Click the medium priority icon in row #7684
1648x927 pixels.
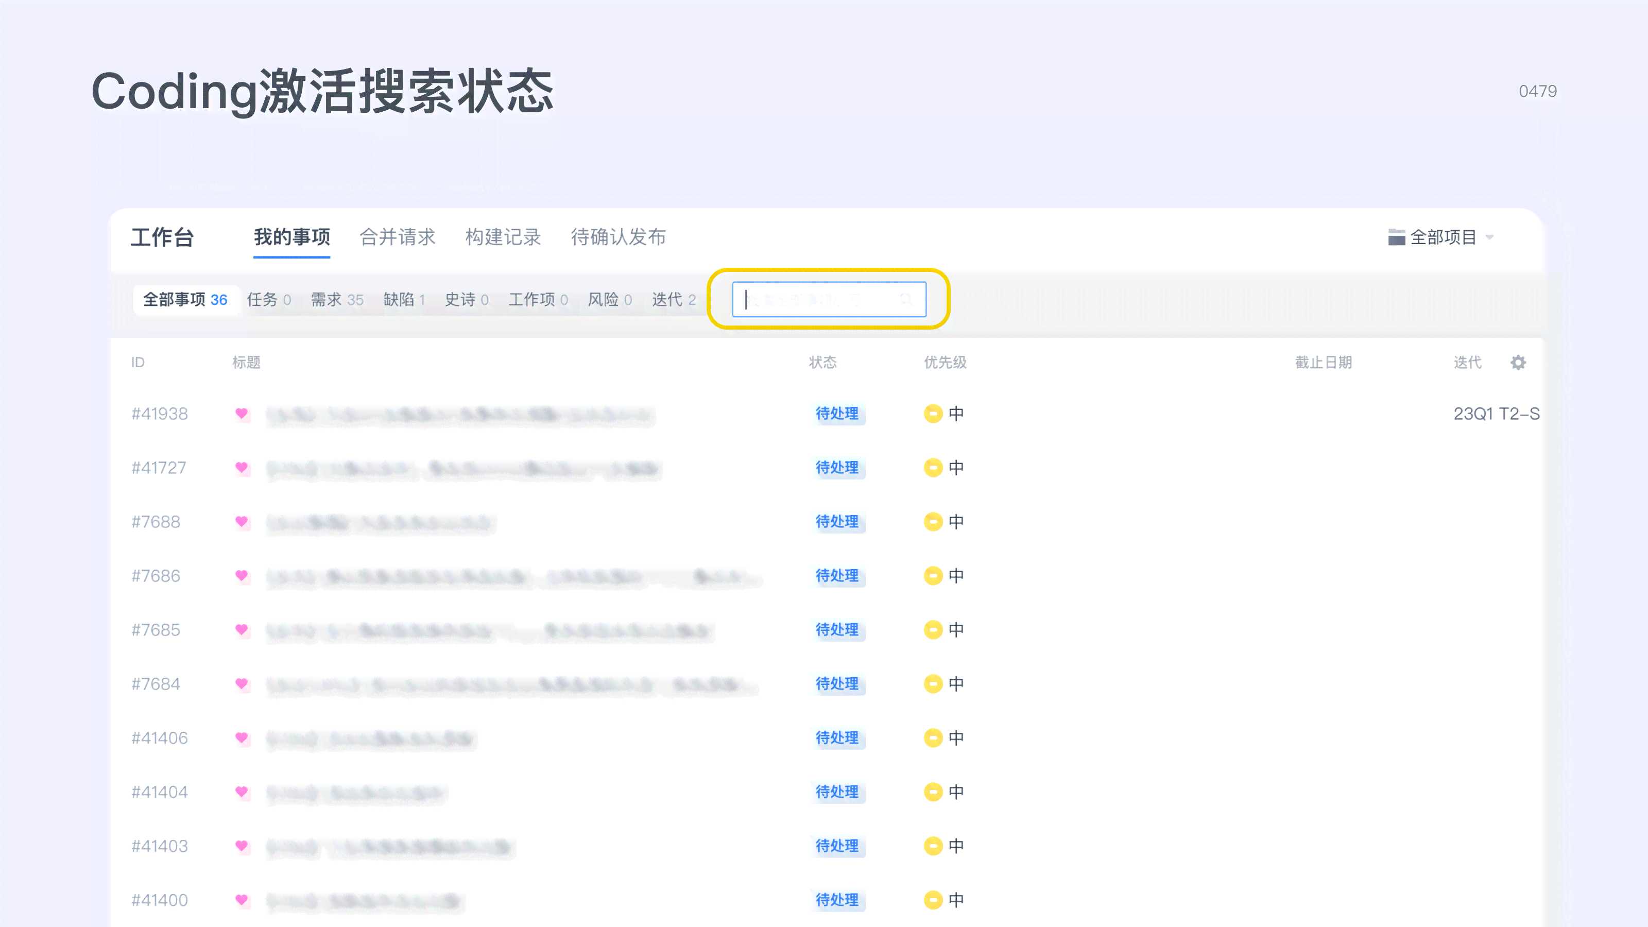[933, 684]
